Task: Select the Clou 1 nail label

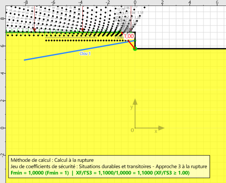Action: [x=85, y=53]
